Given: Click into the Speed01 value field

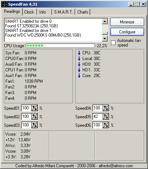Looking at the screenshot, I should (26, 108).
